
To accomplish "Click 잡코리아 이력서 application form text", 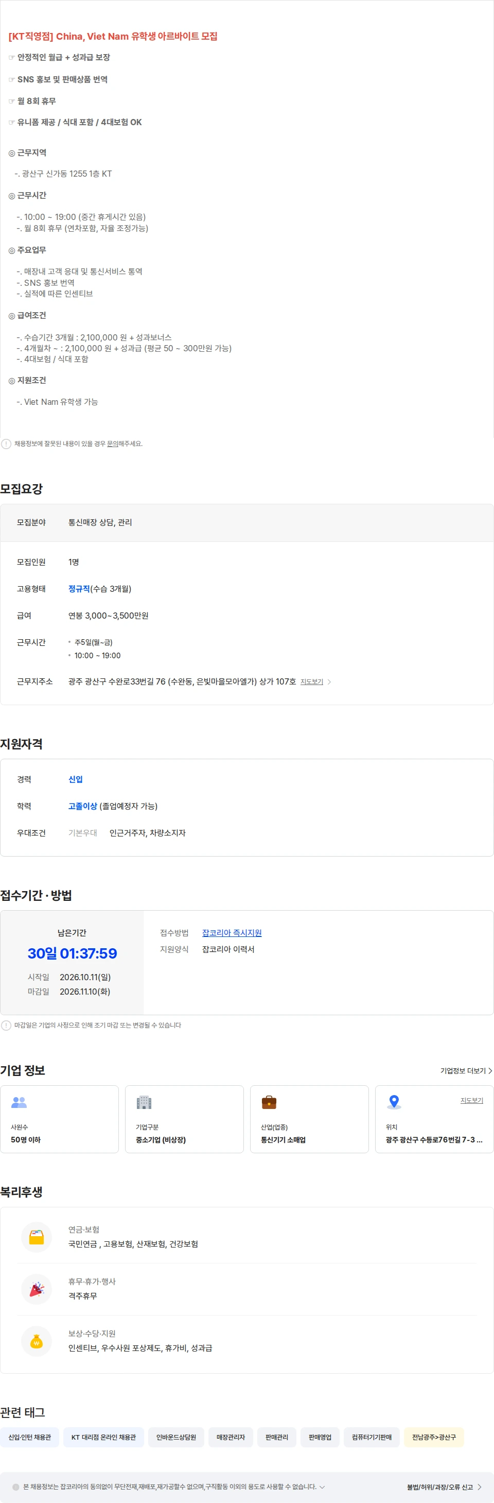I will coord(228,949).
